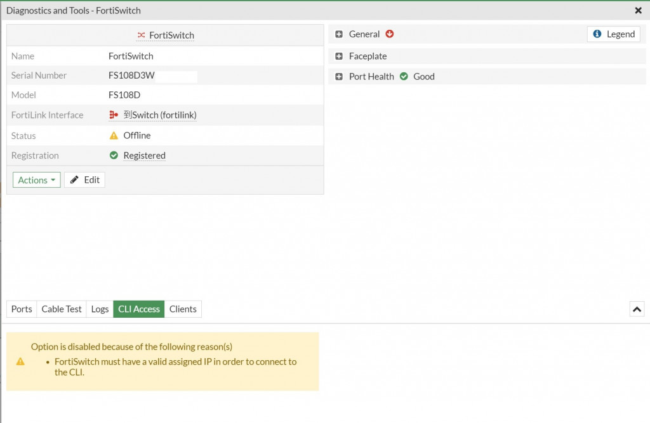
Task: Click the red down-arrow status icon beside General
Action: [389, 34]
